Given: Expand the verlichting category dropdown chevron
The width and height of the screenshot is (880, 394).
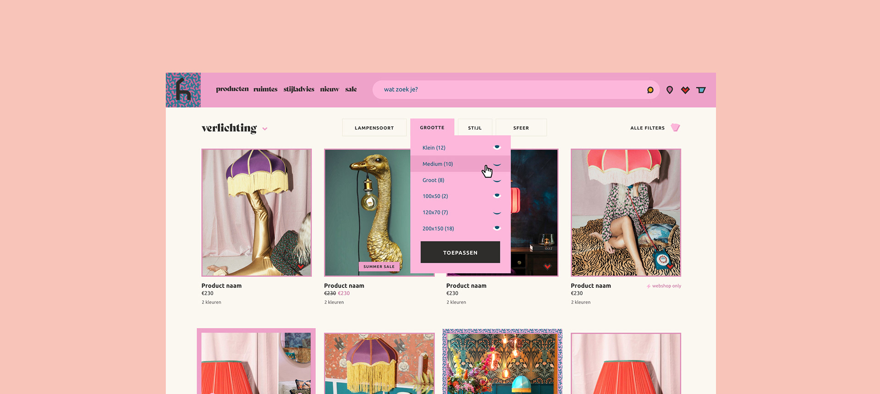Looking at the screenshot, I should coord(265,129).
